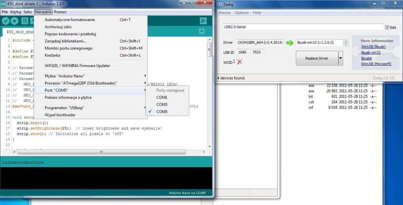
Task: Click the Replace Driver button
Action: (317, 58)
